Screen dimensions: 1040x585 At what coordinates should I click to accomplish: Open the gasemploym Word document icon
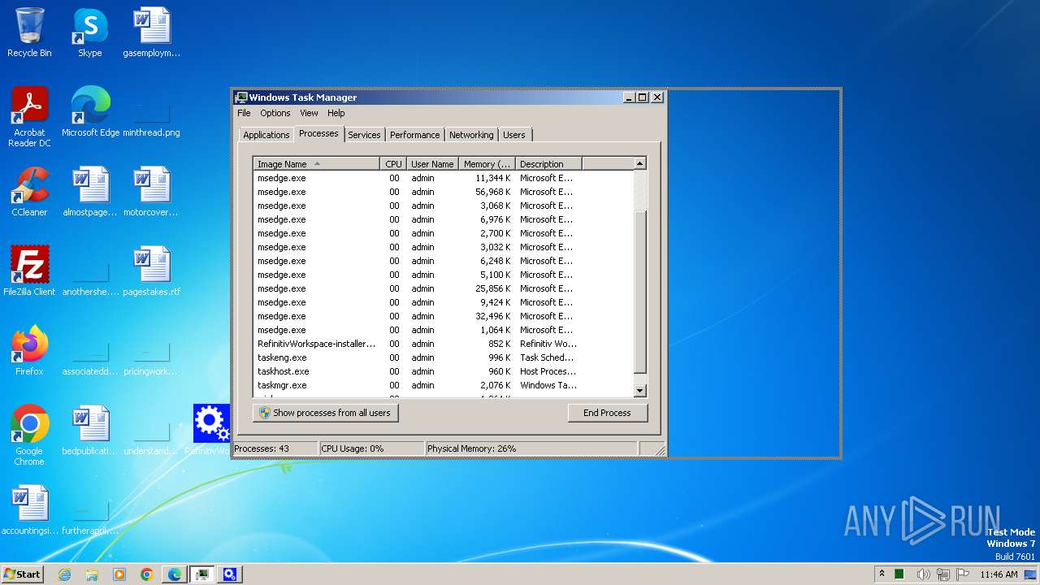point(152,32)
